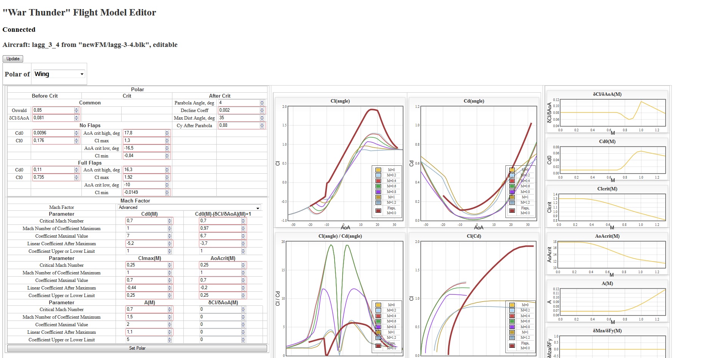Click the Clcrit(M) chart
The image size is (718, 358).
612,207
